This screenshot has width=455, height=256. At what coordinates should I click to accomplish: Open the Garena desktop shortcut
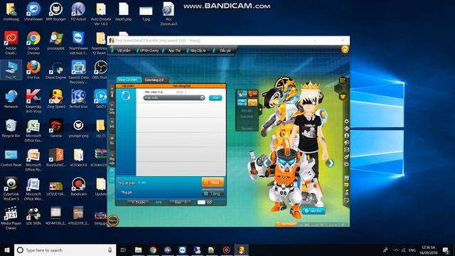55,128
